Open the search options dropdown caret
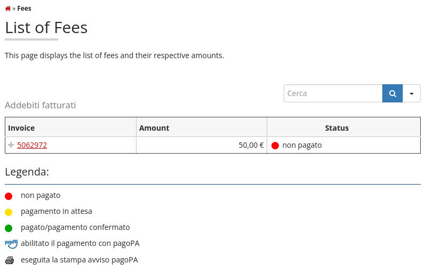The width and height of the screenshot is (433, 279). tap(412, 93)
